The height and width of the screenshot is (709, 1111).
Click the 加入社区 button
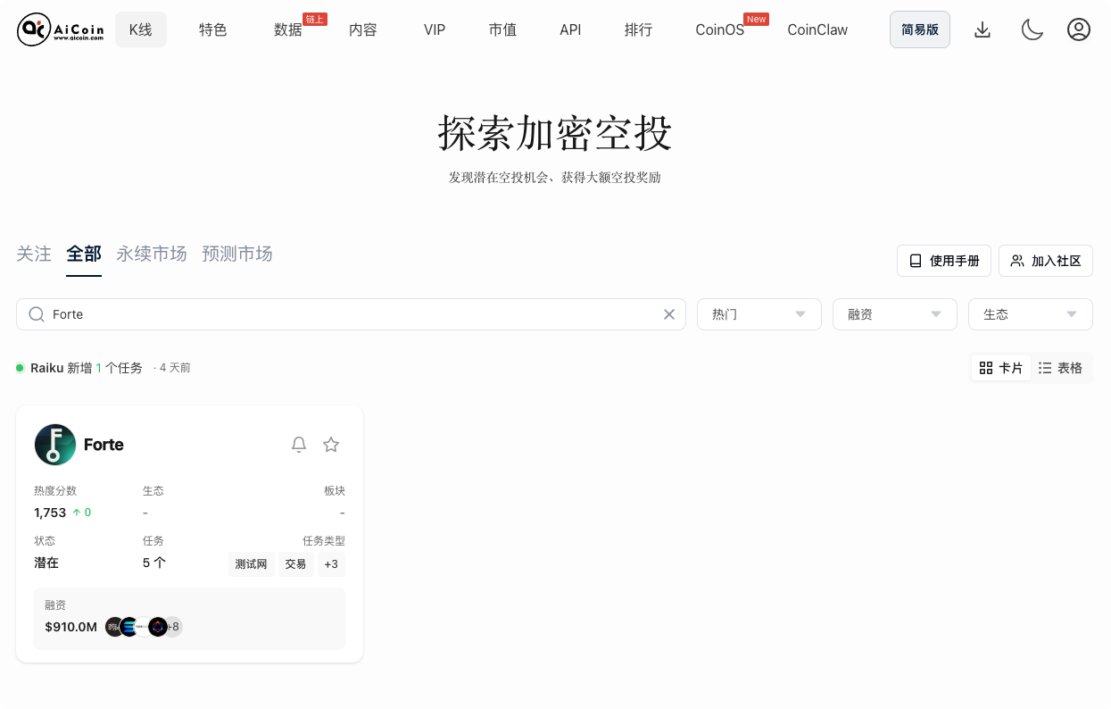point(1046,261)
